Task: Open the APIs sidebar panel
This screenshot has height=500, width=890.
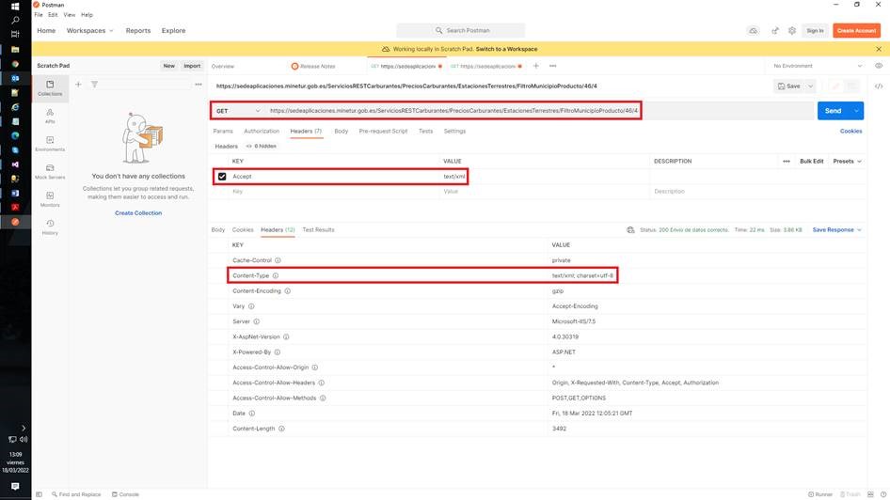Action: pos(50,116)
